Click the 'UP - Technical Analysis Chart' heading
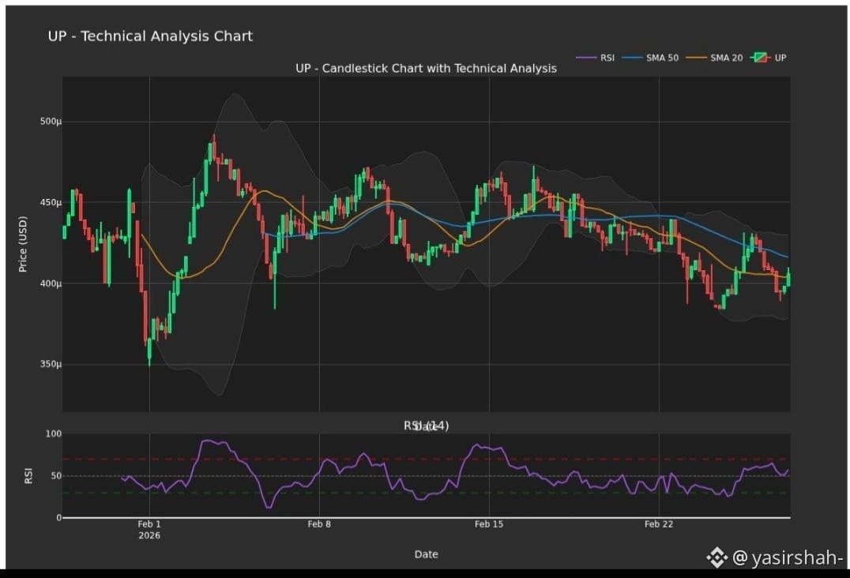Viewport: 850px width, 578px height. 150,36
